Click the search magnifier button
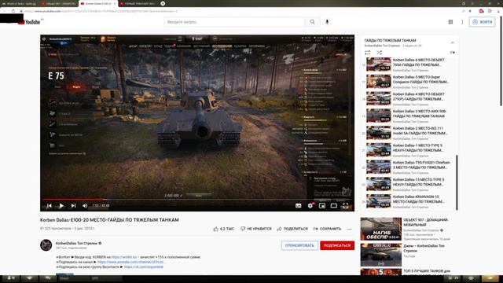The image size is (503, 283). point(312,22)
